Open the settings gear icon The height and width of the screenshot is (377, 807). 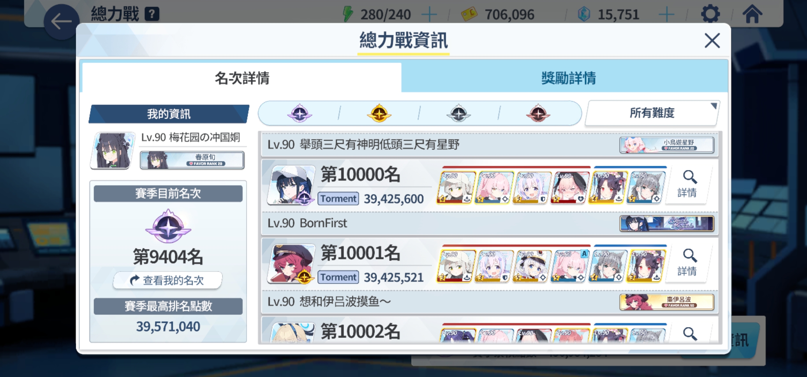tap(710, 14)
